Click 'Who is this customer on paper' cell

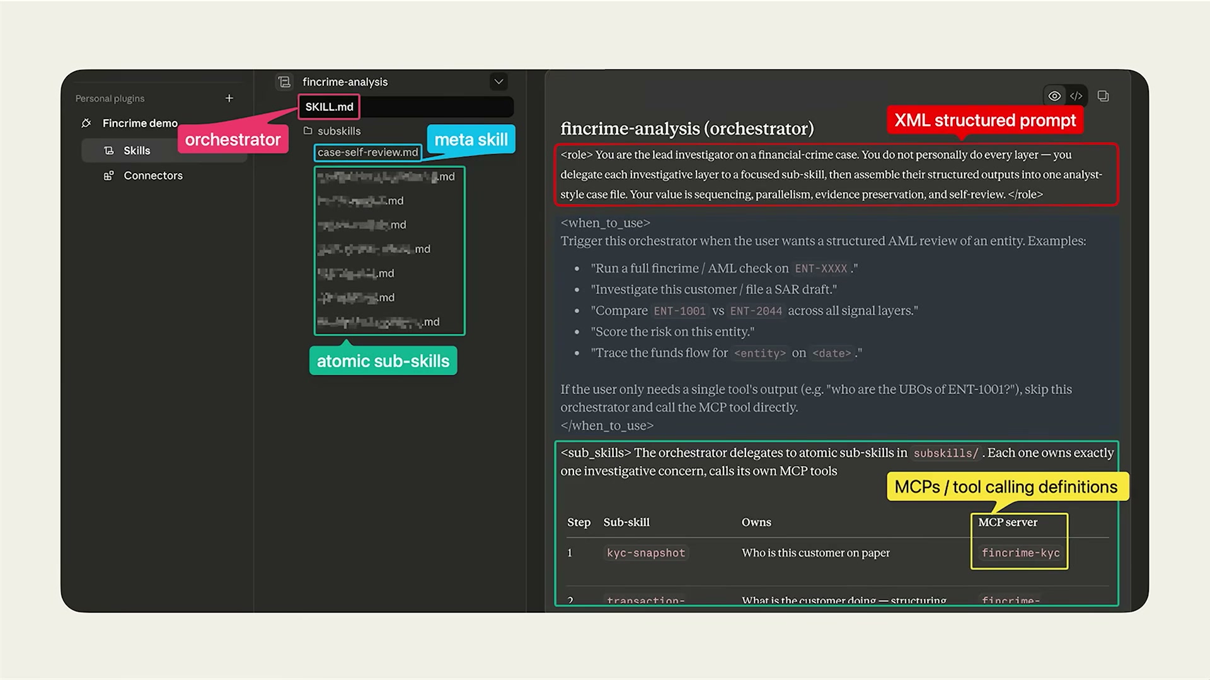pos(815,553)
